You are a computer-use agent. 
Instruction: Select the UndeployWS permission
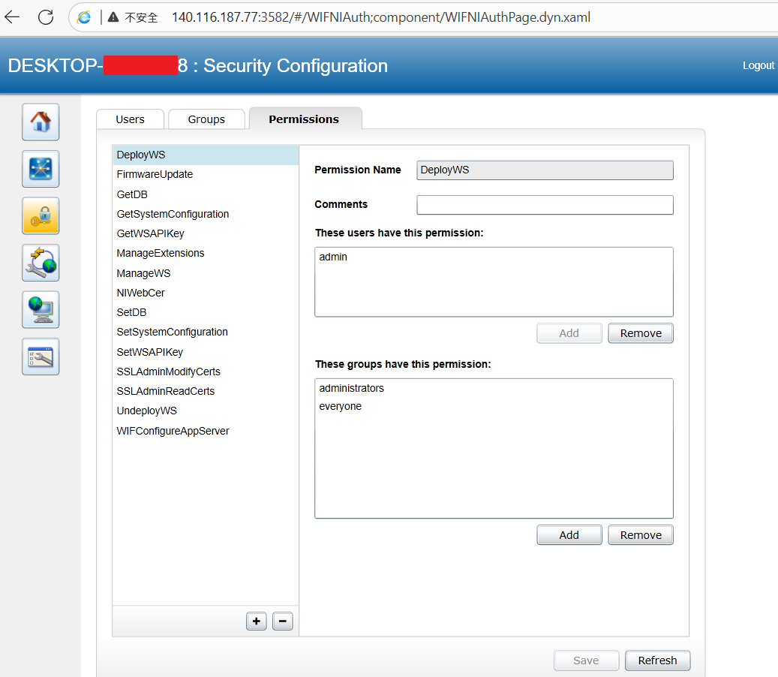pos(206,411)
